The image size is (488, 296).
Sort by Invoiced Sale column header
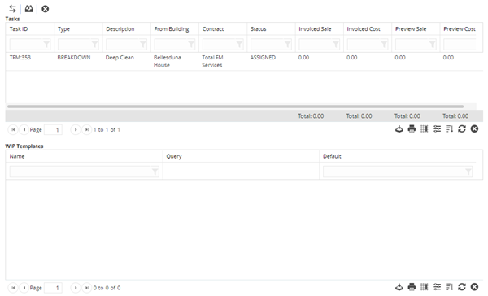(x=315, y=29)
